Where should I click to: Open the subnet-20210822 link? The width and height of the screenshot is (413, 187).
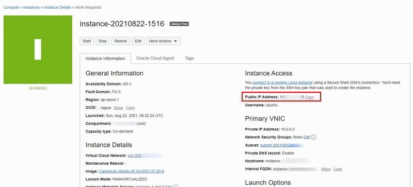click(x=282, y=145)
